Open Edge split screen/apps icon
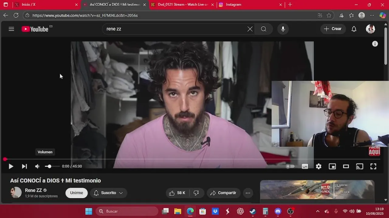The image size is (389, 218). [320, 15]
